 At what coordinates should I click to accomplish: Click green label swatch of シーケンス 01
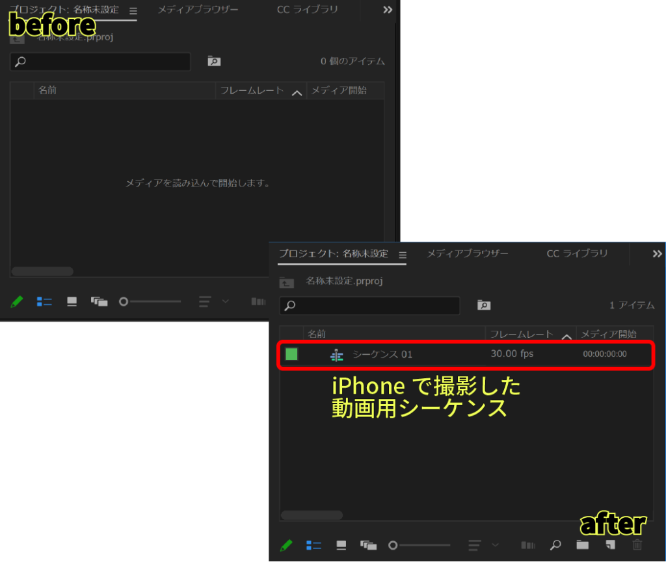(292, 354)
